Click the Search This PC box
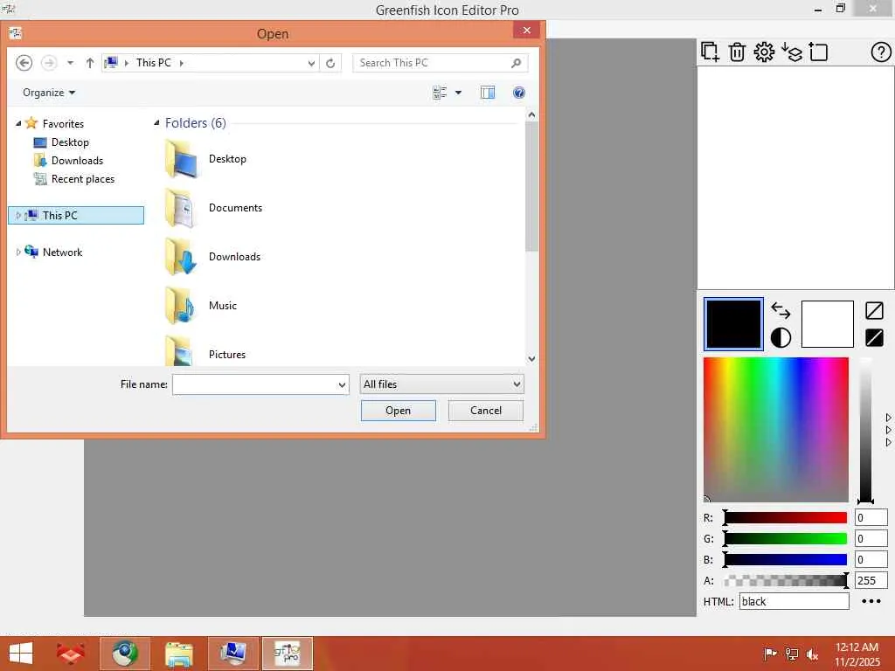 point(440,63)
